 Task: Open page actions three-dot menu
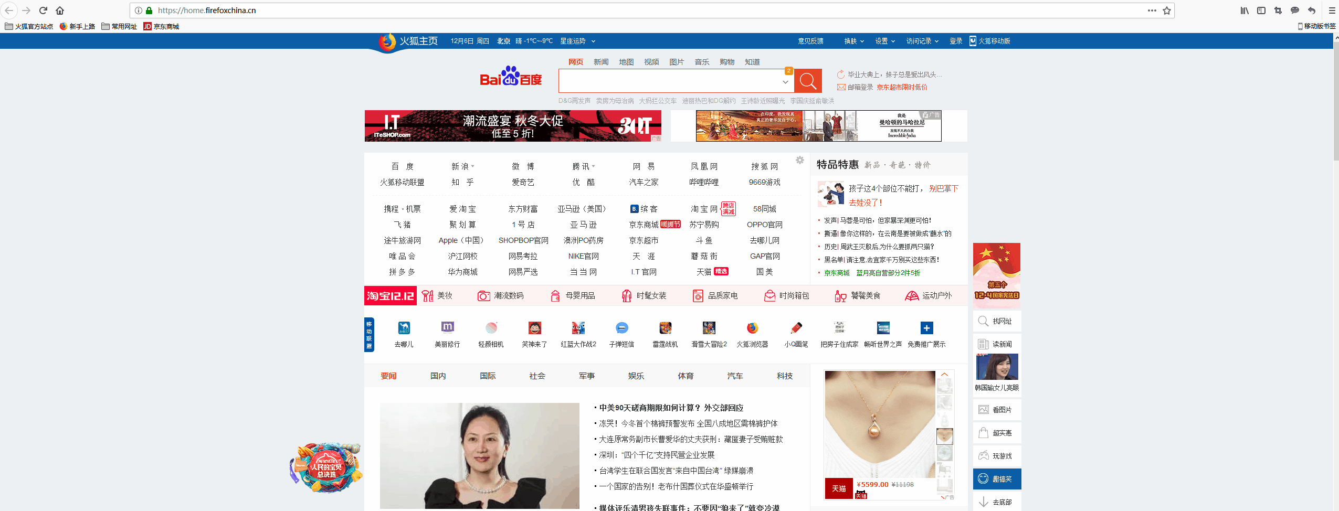coord(1152,10)
